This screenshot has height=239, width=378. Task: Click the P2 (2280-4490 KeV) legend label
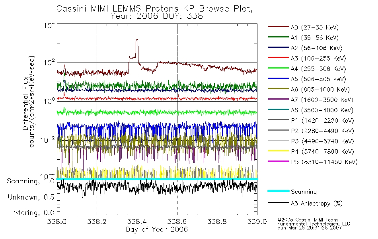pyautogui.click(x=322, y=131)
